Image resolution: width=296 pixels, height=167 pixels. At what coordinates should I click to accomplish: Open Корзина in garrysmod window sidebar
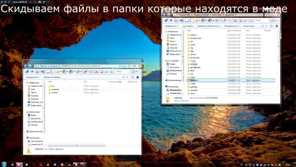point(172,45)
